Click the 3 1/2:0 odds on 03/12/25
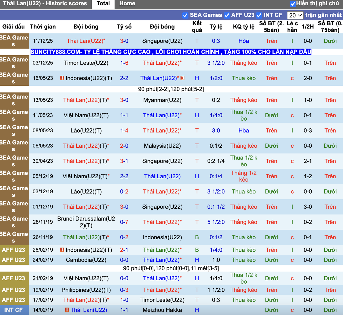Viewport: 343px width, 315px height. (x=216, y=63)
